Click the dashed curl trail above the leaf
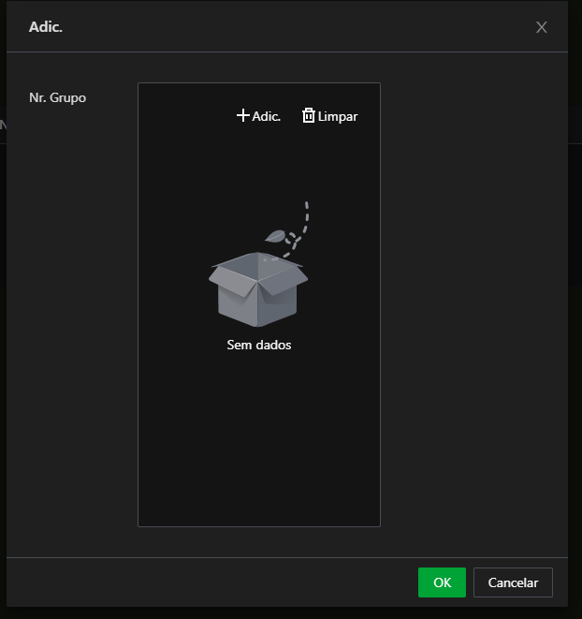Screen dimensions: 582x619 (x=303, y=217)
